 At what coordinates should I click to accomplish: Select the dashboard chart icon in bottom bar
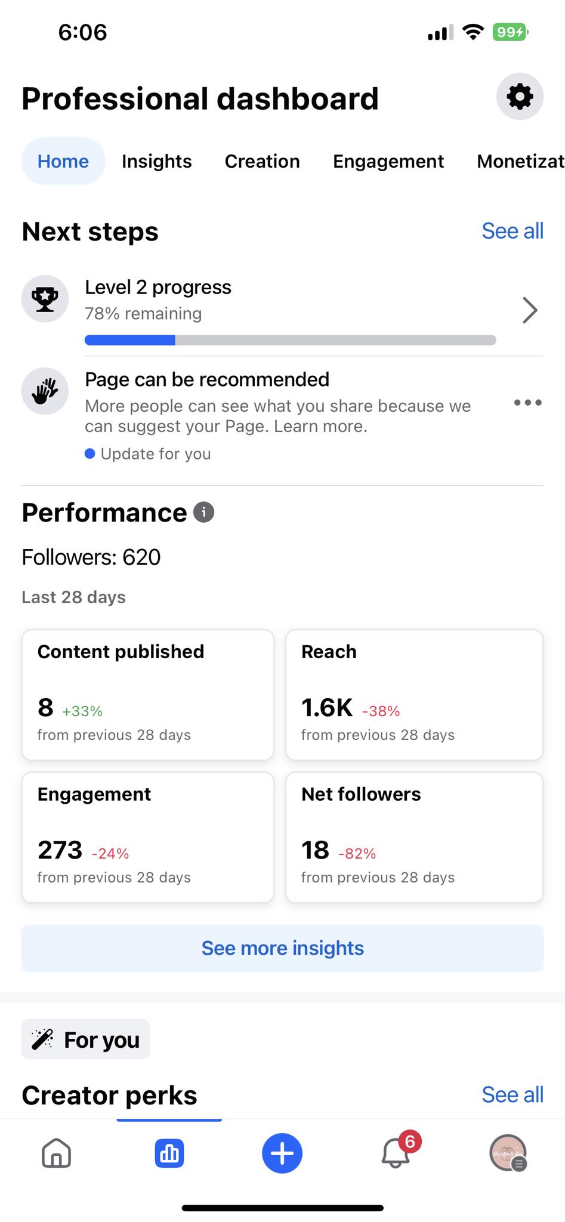pyautogui.click(x=169, y=1153)
